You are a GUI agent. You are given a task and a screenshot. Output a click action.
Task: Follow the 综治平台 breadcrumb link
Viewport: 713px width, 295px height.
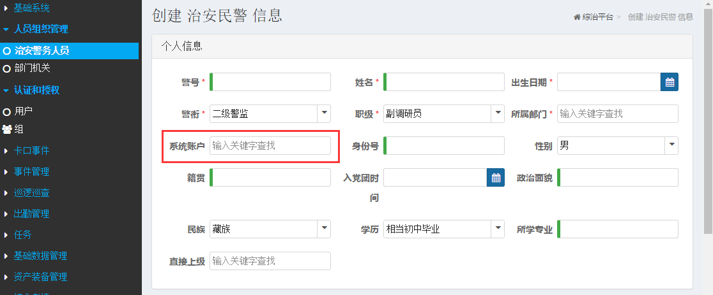(597, 17)
